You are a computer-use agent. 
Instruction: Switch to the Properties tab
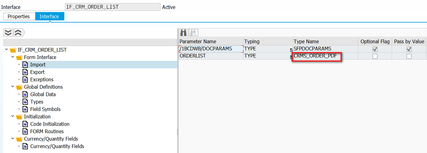(x=19, y=16)
